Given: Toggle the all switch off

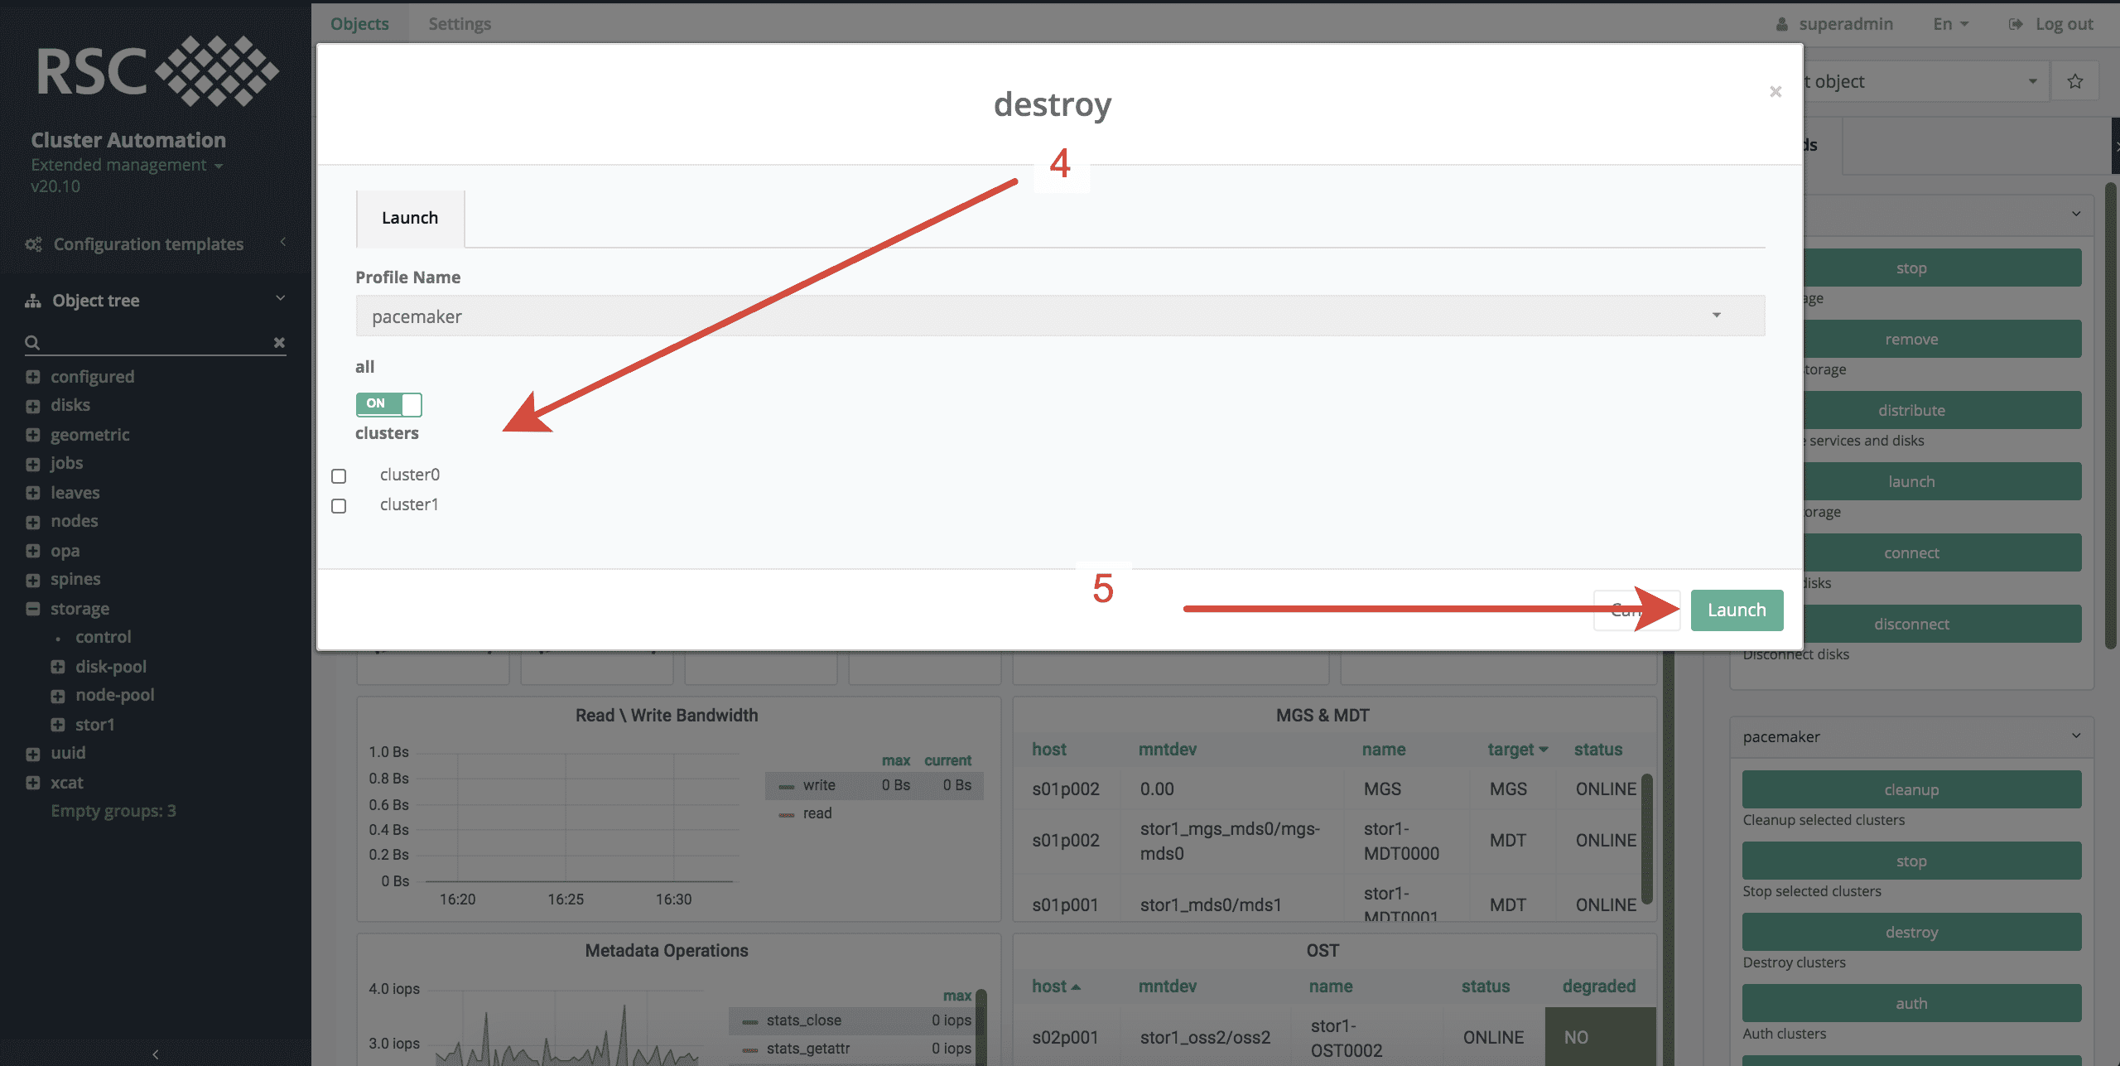Looking at the screenshot, I should click(388, 404).
